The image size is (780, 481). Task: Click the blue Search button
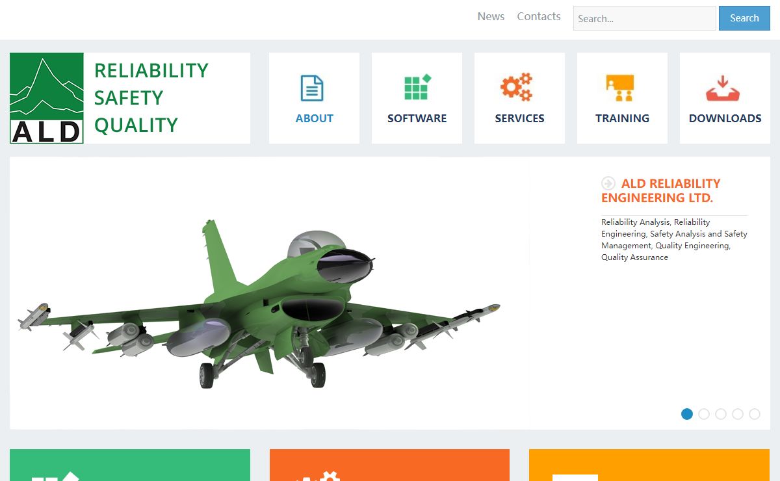click(x=744, y=18)
